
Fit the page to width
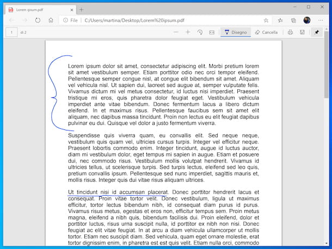pos(212,33)
